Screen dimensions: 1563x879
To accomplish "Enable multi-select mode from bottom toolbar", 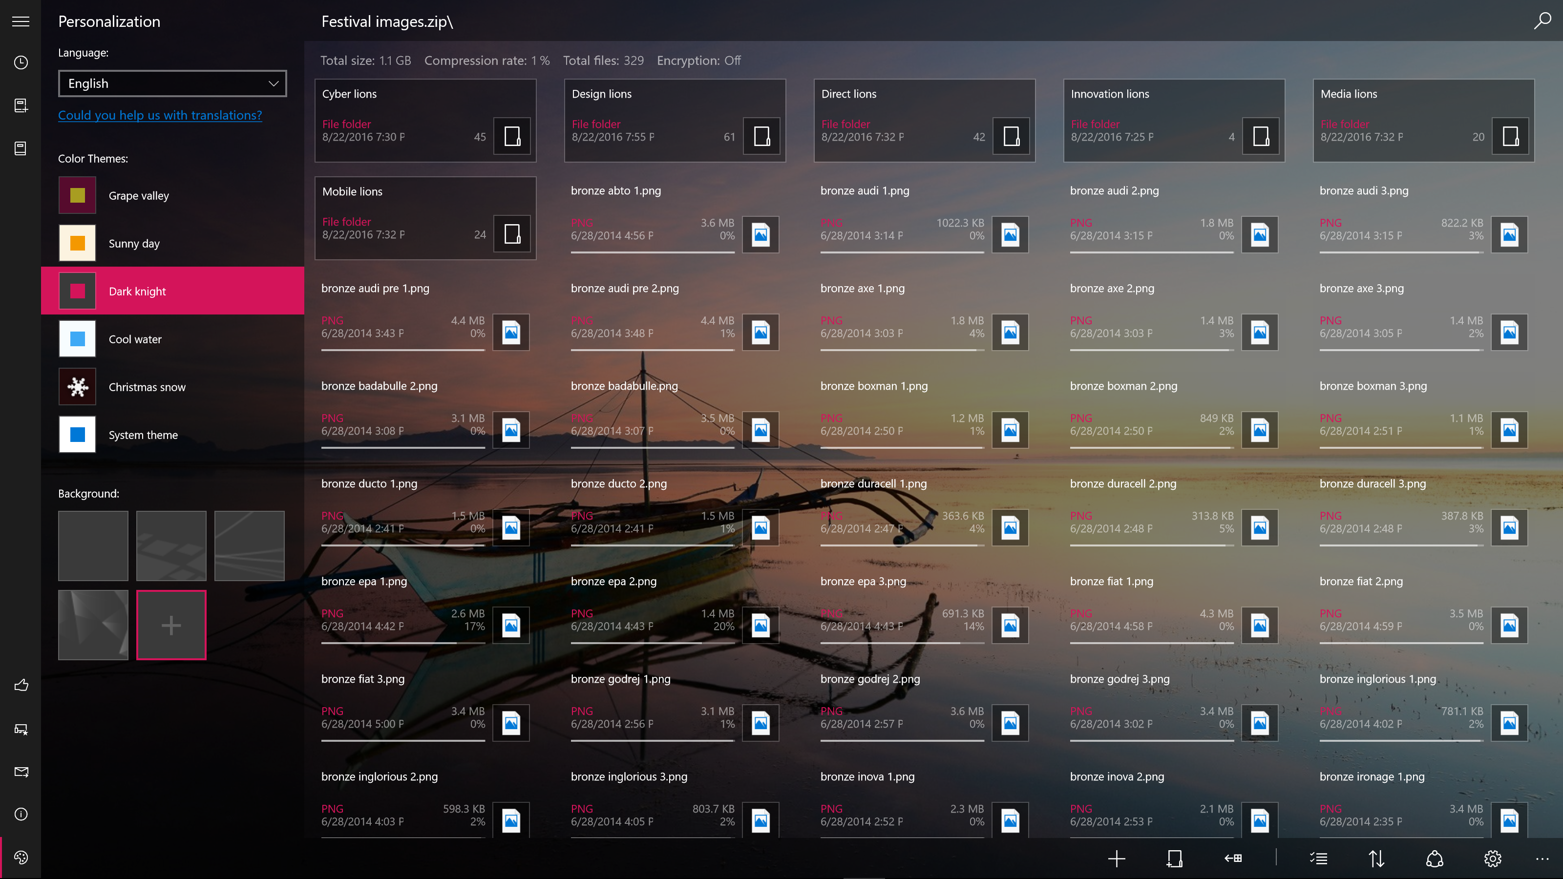I will click(x=1318, y=858).
